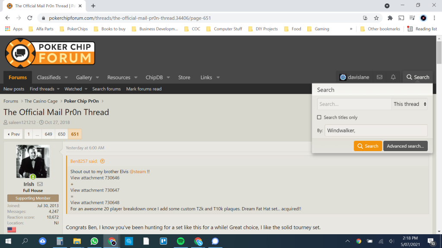Open the Store nav item

tap(184, 77)
